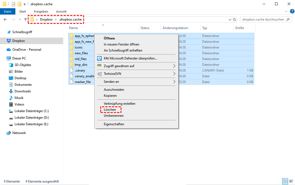Click Dropbox in the breadcrumb path
Screen dimensions: 295x185
pos(46,19)
